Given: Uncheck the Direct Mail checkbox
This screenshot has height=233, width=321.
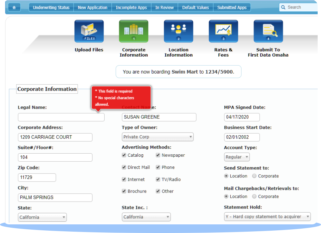Looking at the screenshot, I should pos(124,167).
